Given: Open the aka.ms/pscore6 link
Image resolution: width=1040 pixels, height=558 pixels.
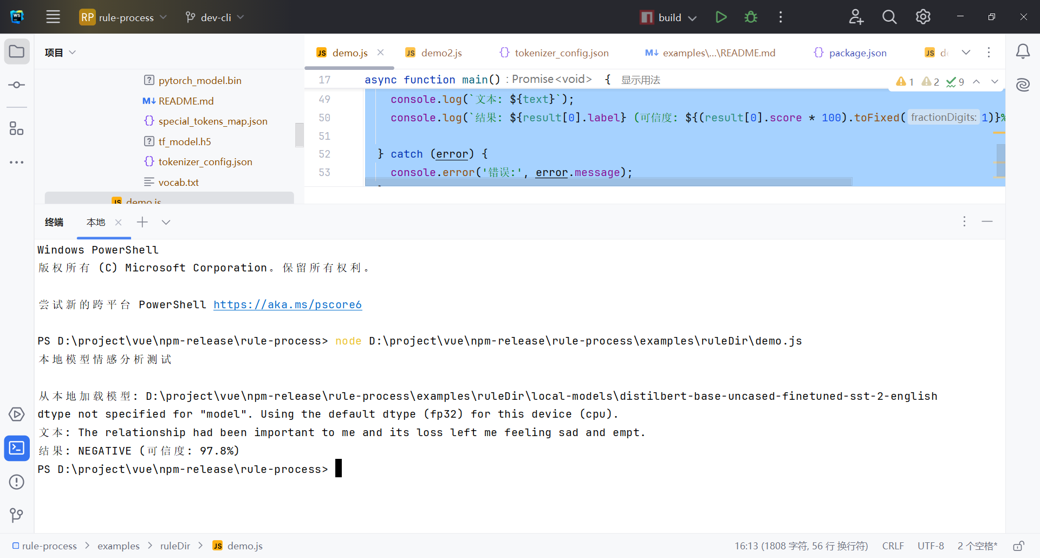Looking at the screenshot, I should point(288,304).
